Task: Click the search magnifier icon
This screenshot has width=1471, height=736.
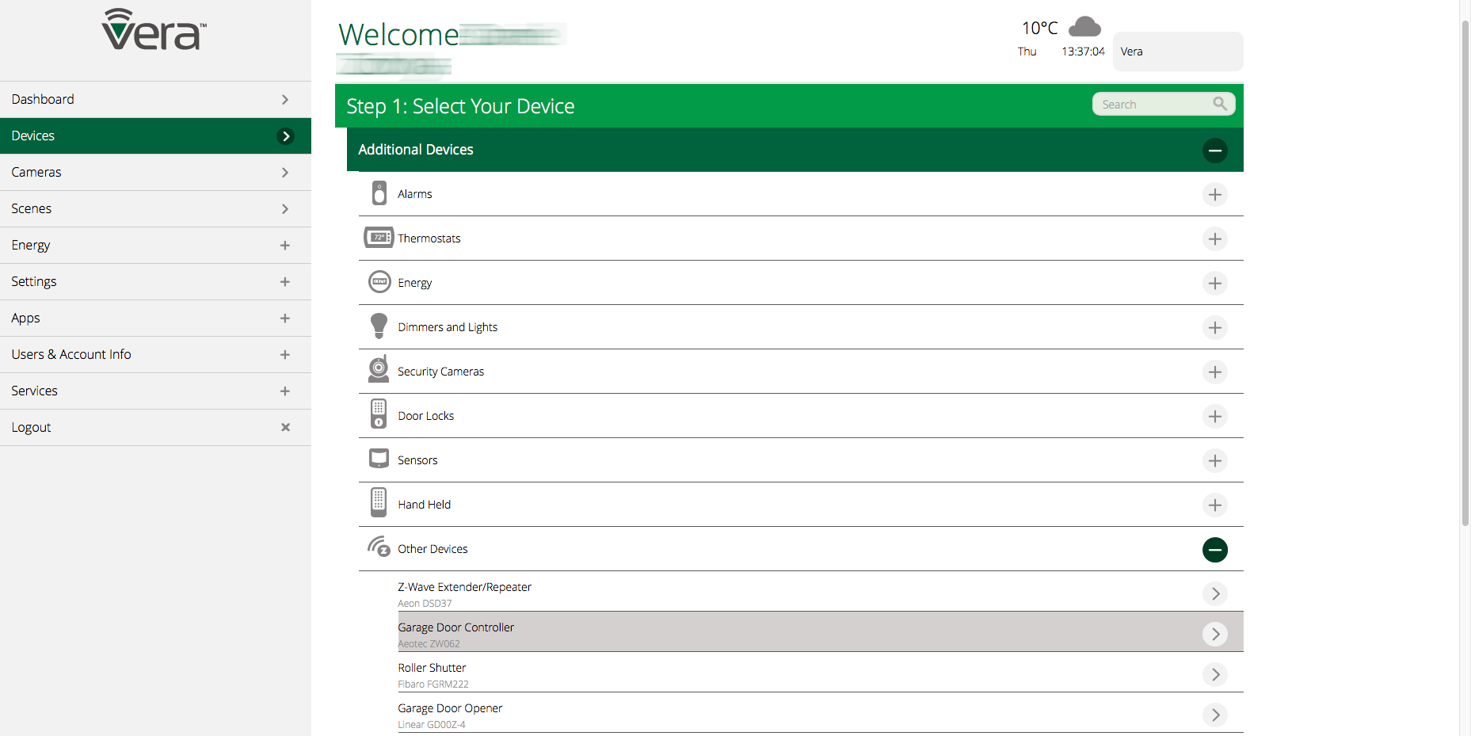Action: [1219, 104]
